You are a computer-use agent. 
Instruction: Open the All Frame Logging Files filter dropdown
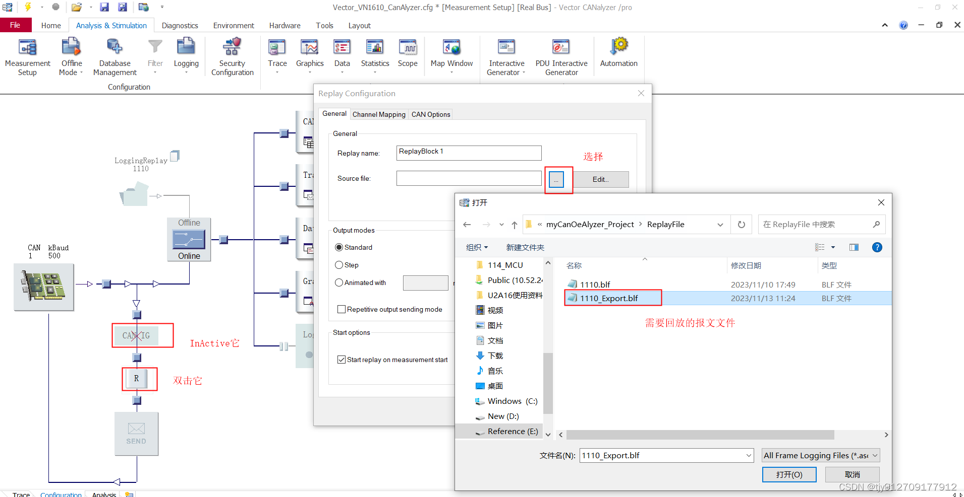821,455
